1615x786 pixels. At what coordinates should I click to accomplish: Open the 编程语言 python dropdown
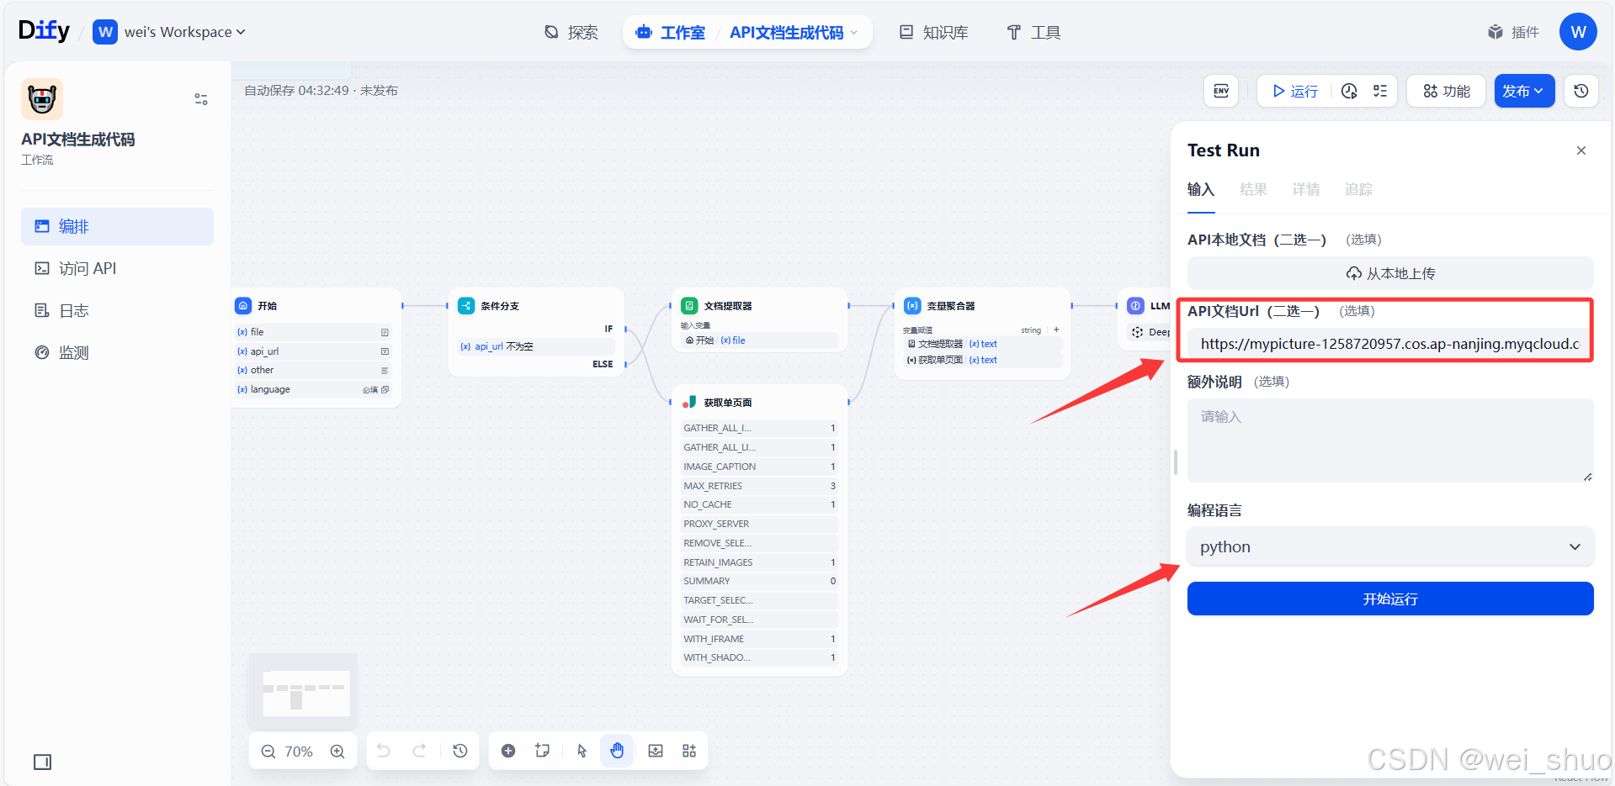tap(1390, 547)
